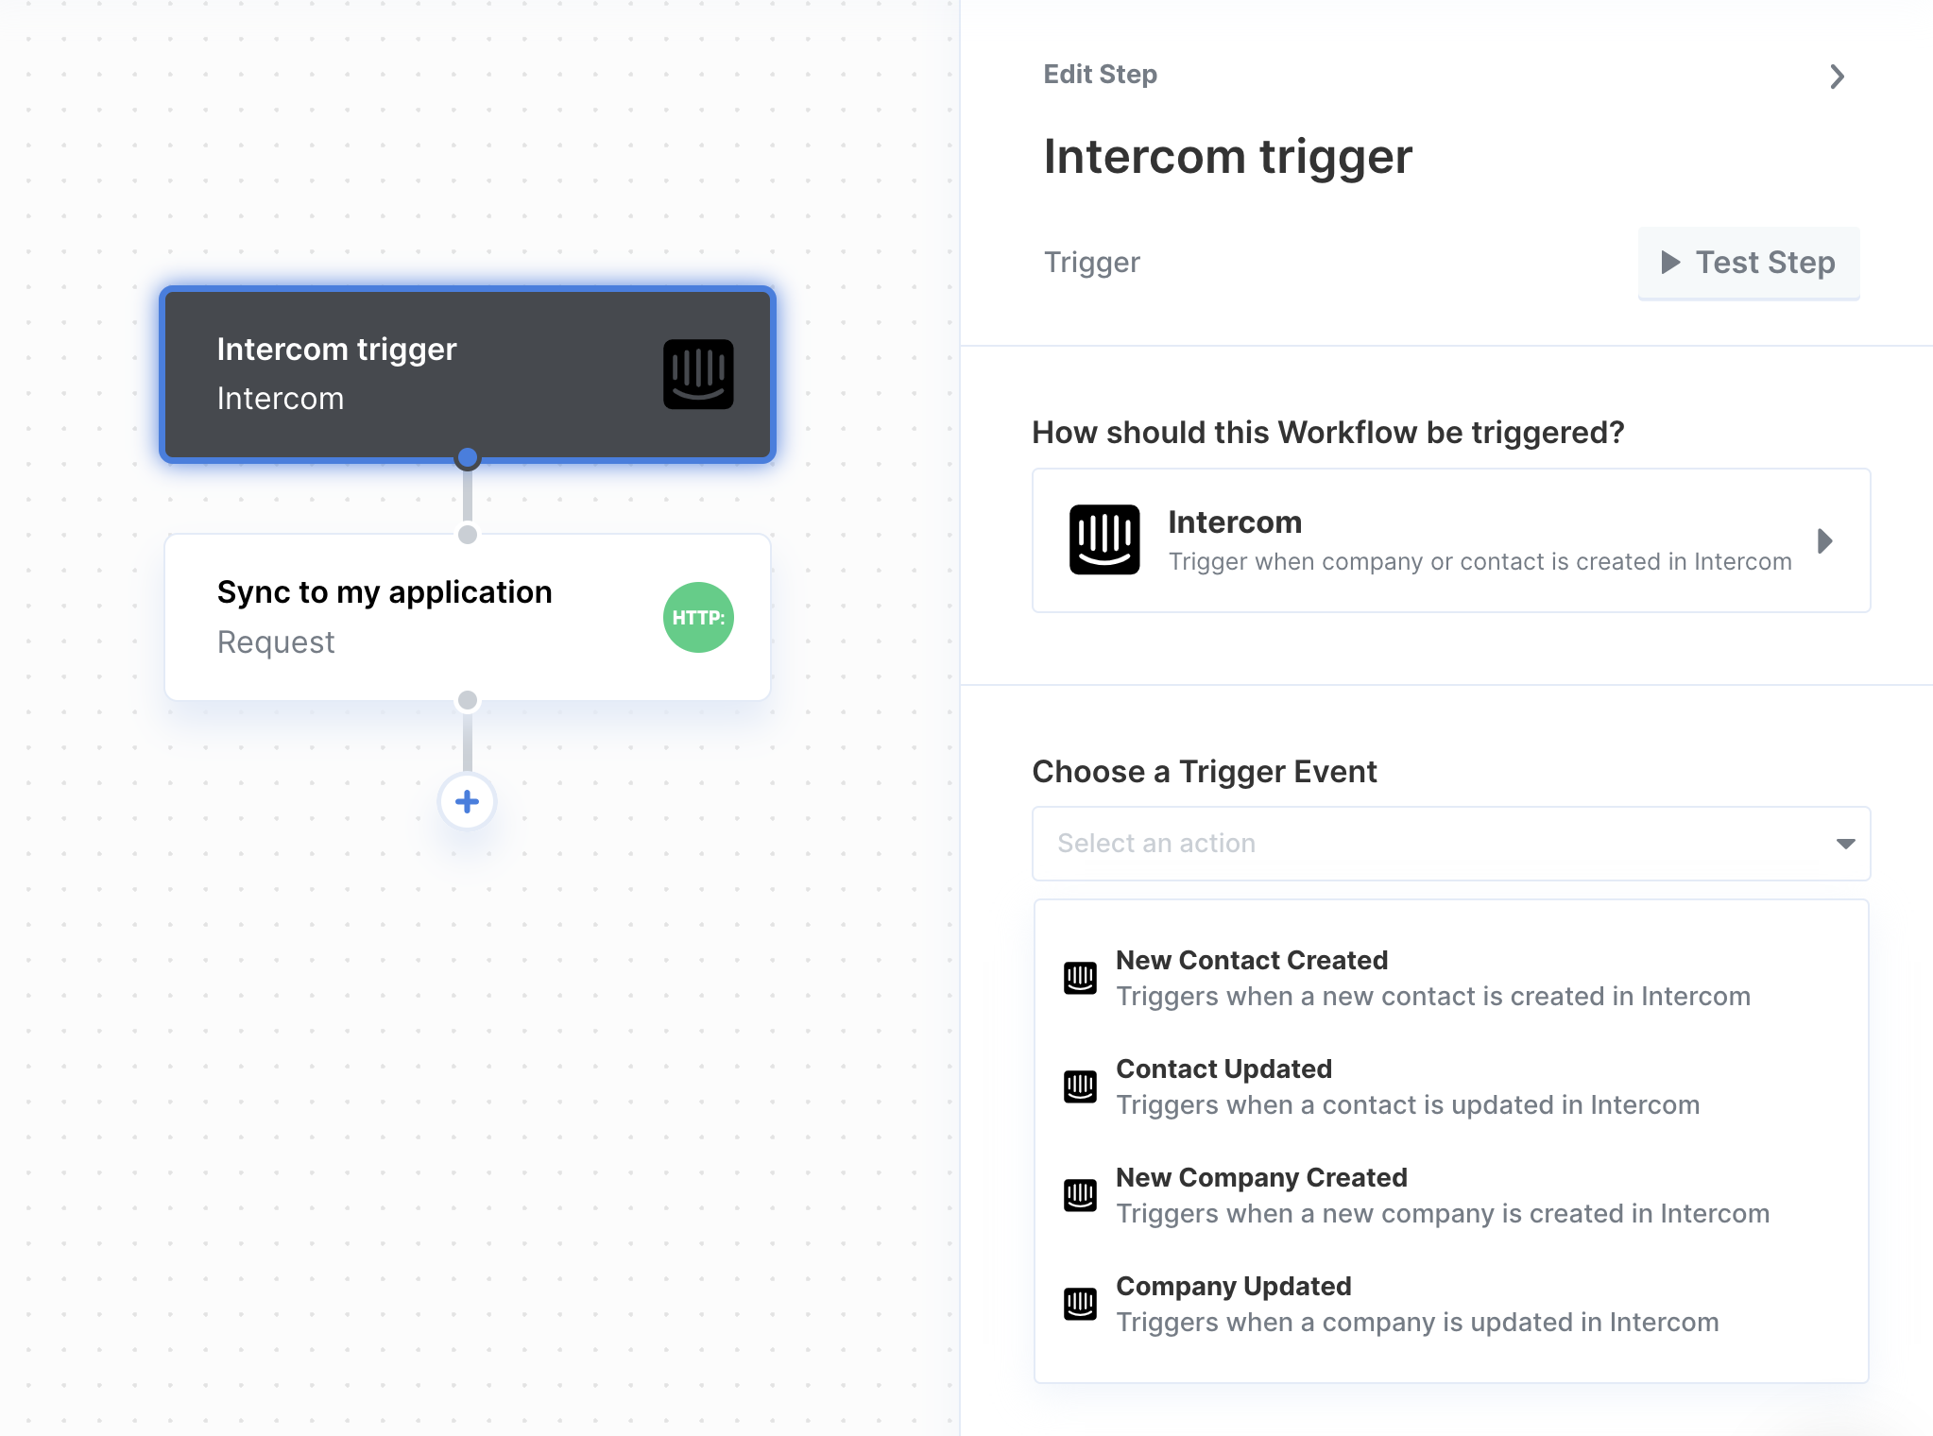Screen dimensions: 1933x1436
Task: Select the Sync to my application step
Action: click(468, 618)
